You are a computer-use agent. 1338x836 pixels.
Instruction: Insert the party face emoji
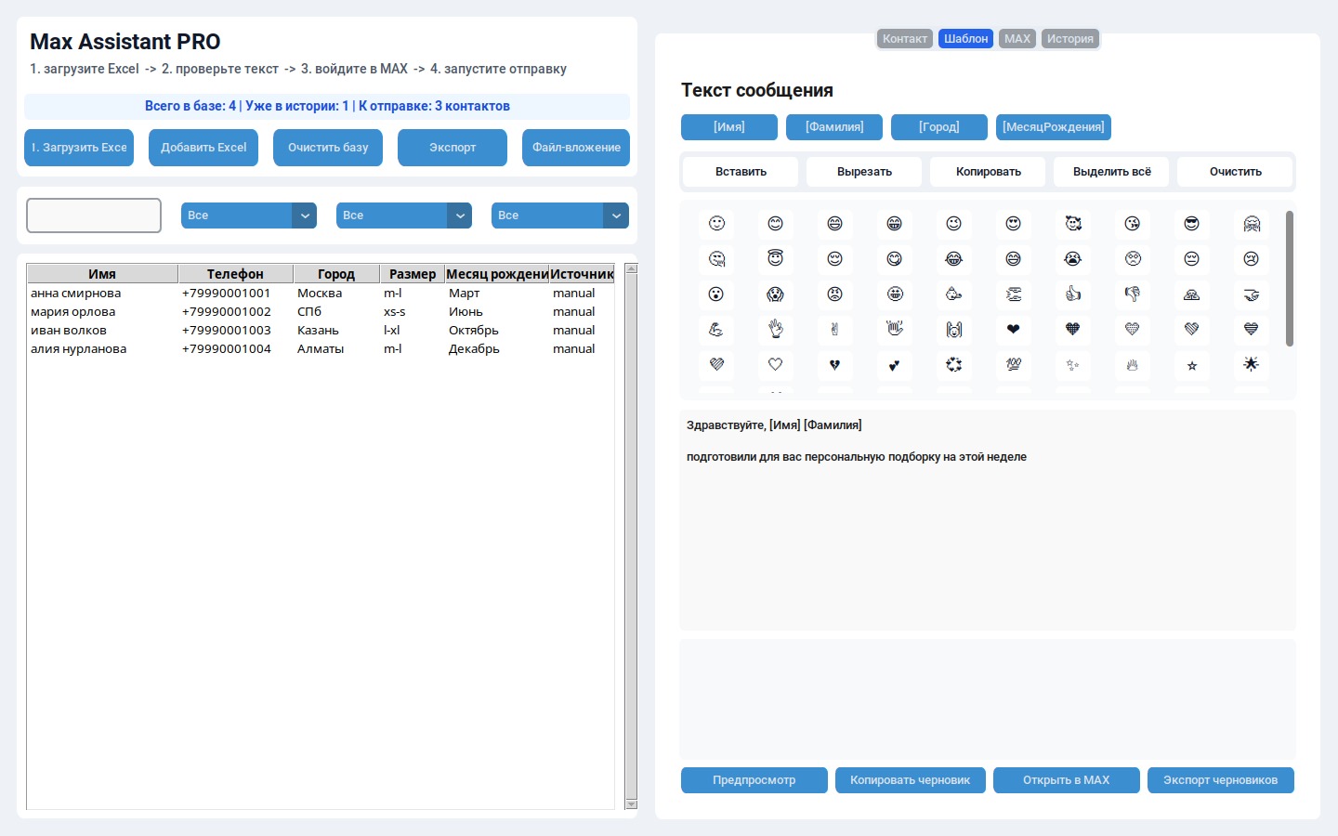[x=954, y=294]
